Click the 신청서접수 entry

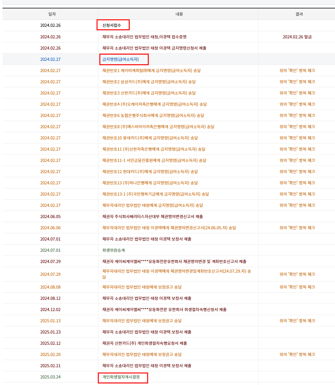click(112, 25)
